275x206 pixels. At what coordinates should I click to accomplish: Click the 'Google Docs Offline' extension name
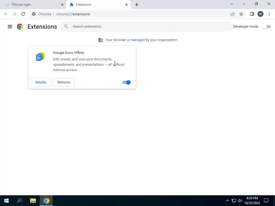[68, 53]
